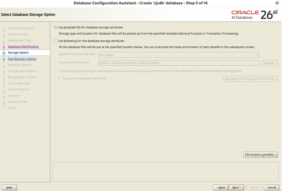The width and height of the screenshot is (282, 191).
Task: Close the Database Configuration Assistant window
Action: pyautogui.click(x=277, y=3)
